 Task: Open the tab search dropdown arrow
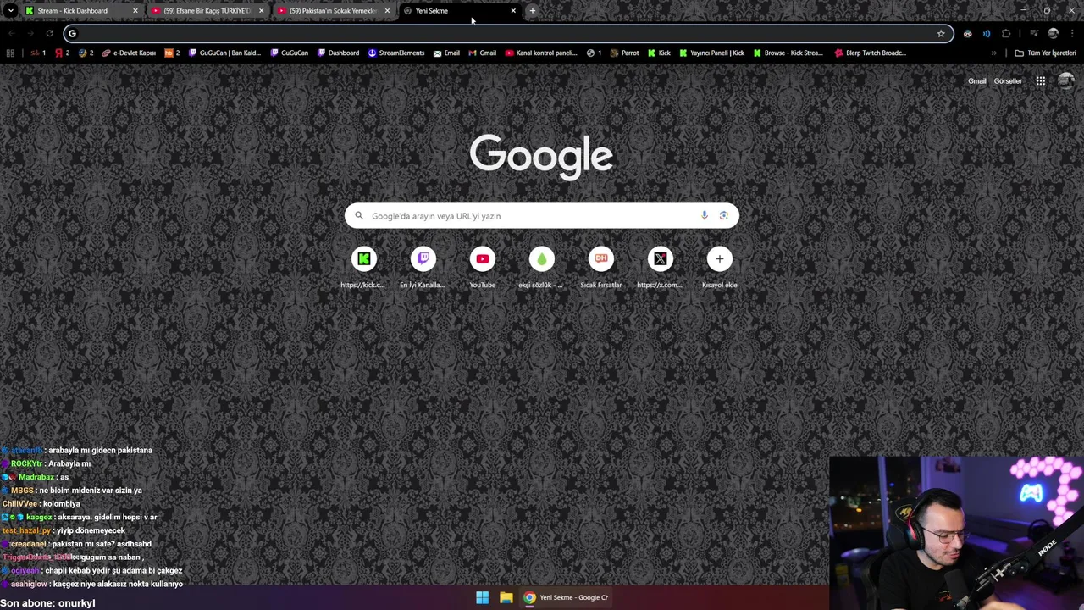pyautogui.click(x=10, y=10)
